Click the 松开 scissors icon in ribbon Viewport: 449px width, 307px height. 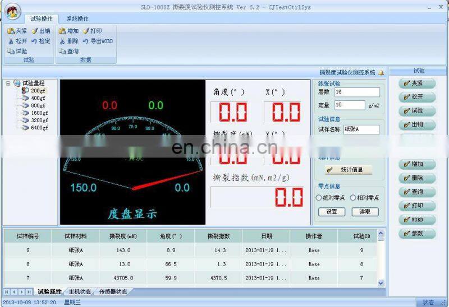point(10,41)
